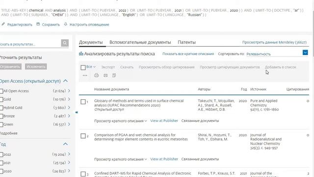Click the Исключить button
The width and height of the screenshot is (314, 177).
(x=36, y=67)
